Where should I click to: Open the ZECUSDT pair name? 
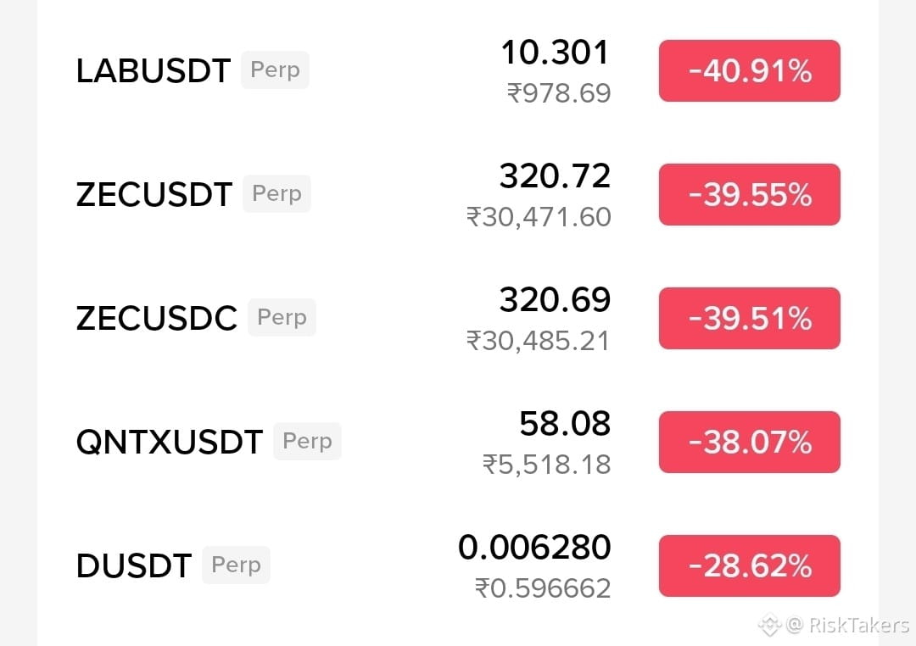154,194
